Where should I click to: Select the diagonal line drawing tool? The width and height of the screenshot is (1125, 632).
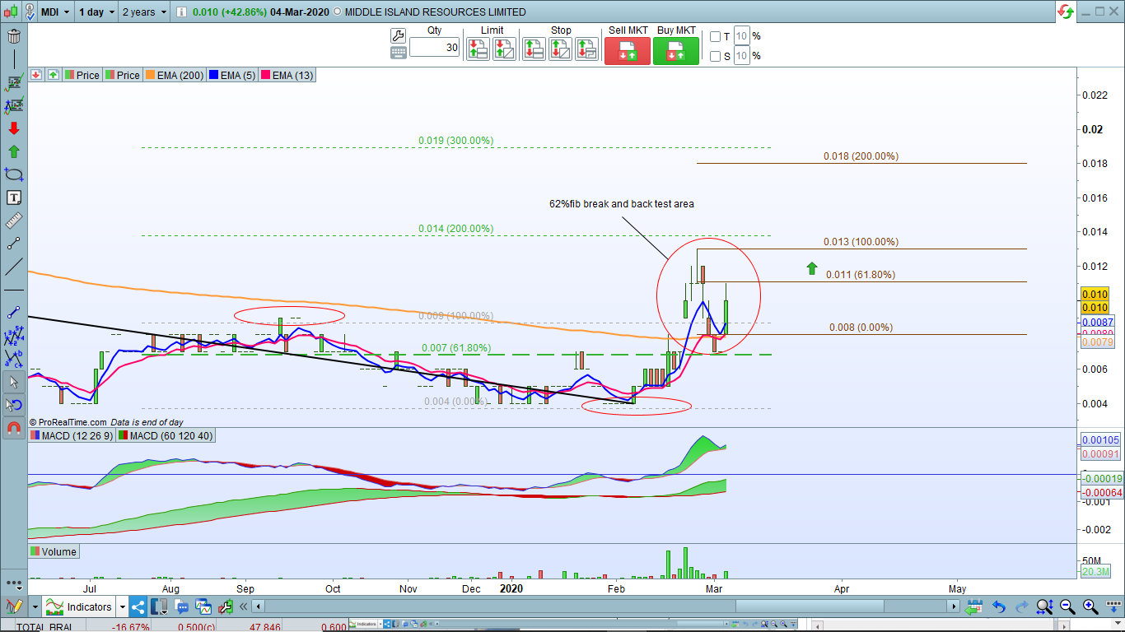(x=13, y=267)
